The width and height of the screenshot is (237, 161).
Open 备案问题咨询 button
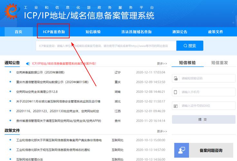point(204,150)
